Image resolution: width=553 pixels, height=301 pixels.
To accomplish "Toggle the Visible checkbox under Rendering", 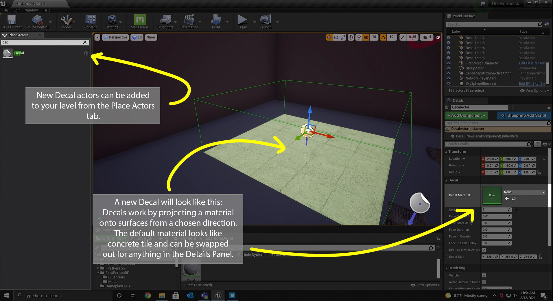I will click(484, 276).
